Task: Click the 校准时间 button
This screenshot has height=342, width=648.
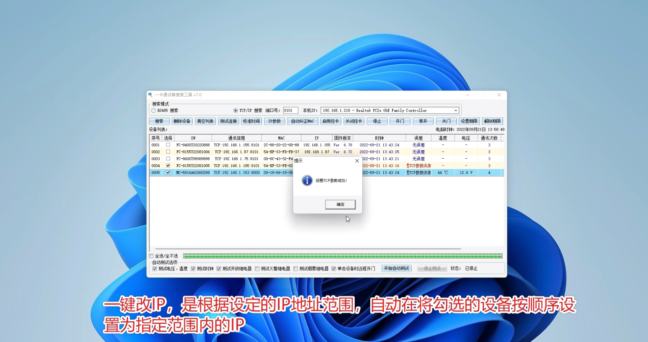Action: 251,121
